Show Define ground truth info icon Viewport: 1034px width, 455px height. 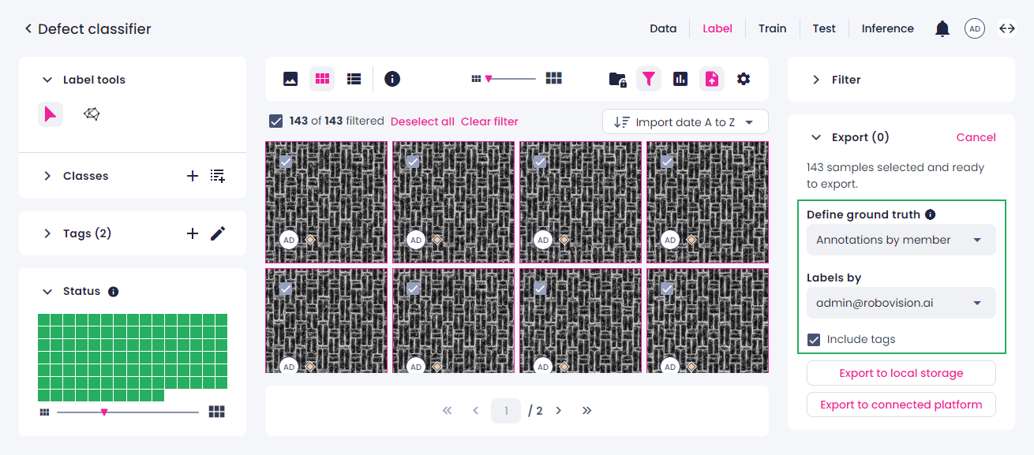point(930,214)
